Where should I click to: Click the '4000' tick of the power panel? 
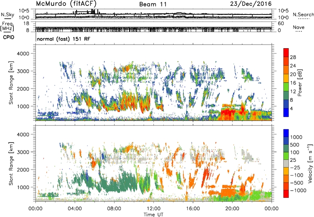pyautogui.click(x=23, y=54)
